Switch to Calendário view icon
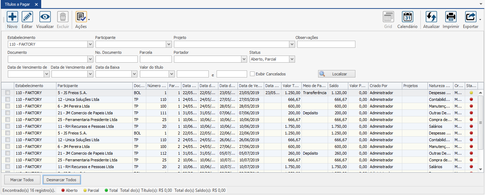 (407, 17)
